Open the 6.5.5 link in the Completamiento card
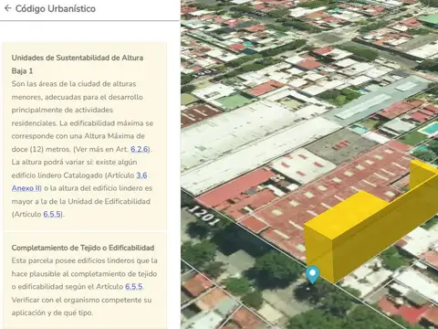The width and height of the screenshot is (438, 329). [x=134, y=287]
